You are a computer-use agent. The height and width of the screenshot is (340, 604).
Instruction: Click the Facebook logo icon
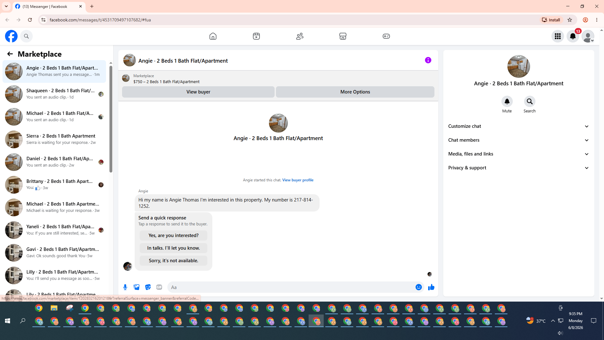11,36
